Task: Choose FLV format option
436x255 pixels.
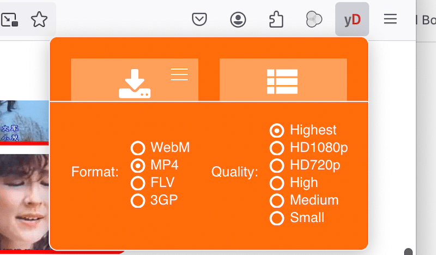Action: pos(138,182)
